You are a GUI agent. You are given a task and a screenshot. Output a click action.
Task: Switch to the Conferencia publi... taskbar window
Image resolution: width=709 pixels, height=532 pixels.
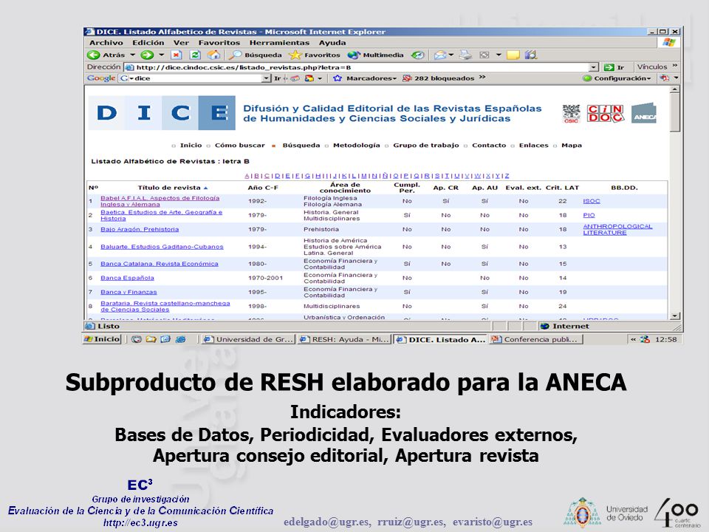point(537,339)
